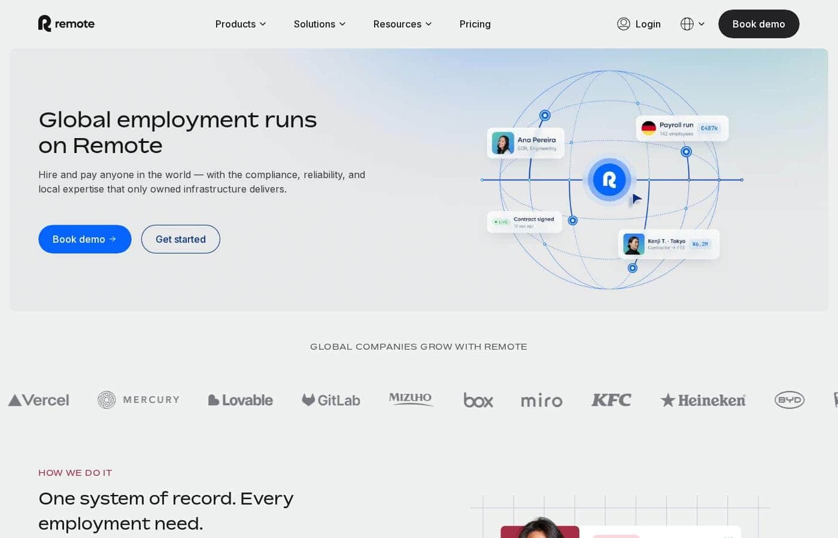Click the Mizuho logo
Viewport: 838px width, 538px height.
[x=411, y=399]
